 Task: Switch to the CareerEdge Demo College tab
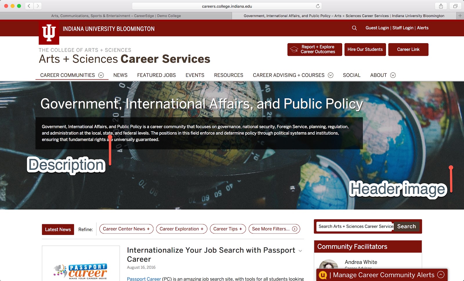(116, 16)
